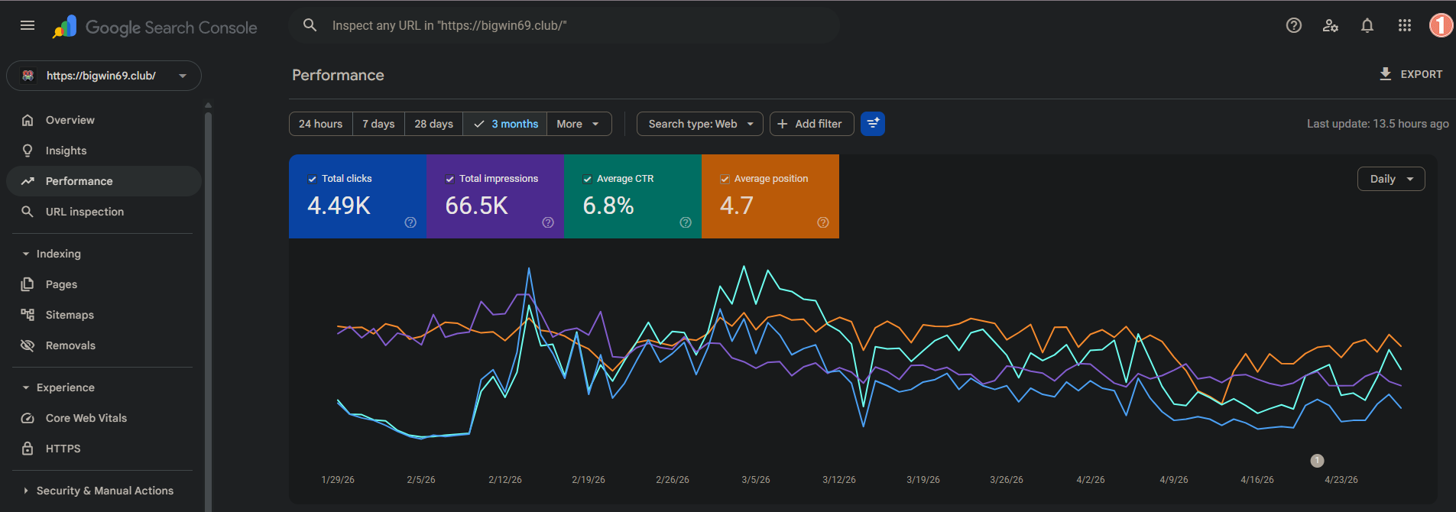1456x512 pixels.
Task: Open the property selector bigwin69.club dropdown
Action: click(x=104, y=76)
